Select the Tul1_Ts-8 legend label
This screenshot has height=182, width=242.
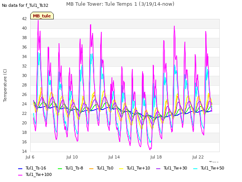pyautogui.click(x=74, y=168)
